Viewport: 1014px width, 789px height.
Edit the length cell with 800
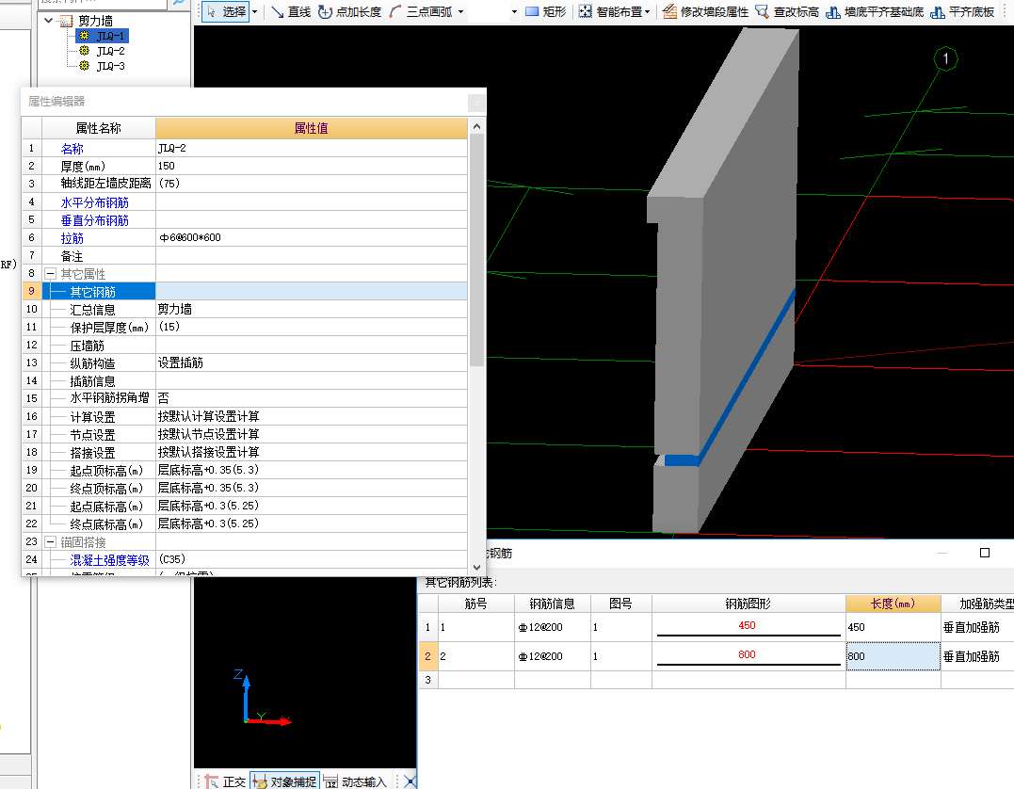click(893, 656)
